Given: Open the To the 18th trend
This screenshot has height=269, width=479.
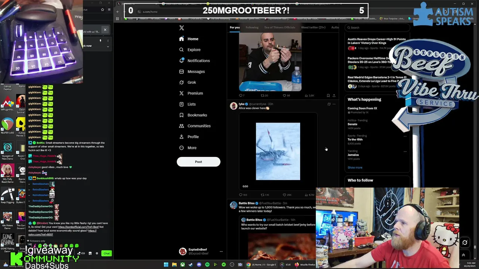Looking at the screenshot, I should (x=355, y=139).
